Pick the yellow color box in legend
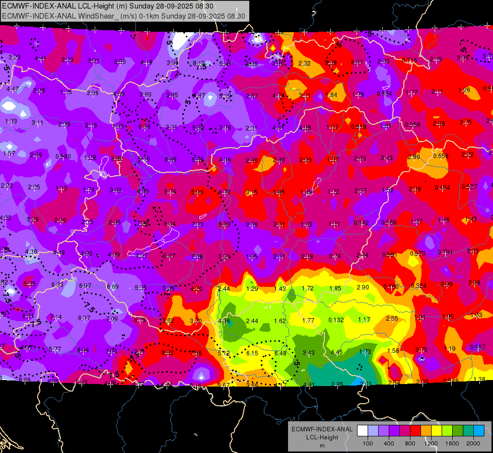Viewport: 493px width, 453px height. [x=437, y=431]
